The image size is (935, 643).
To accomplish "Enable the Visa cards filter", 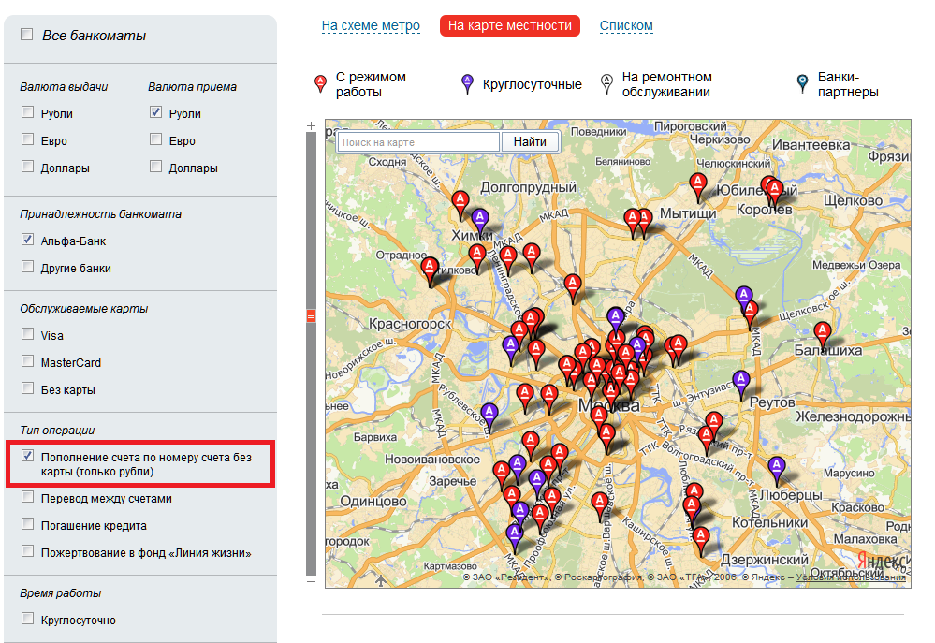I will point(27,335).
